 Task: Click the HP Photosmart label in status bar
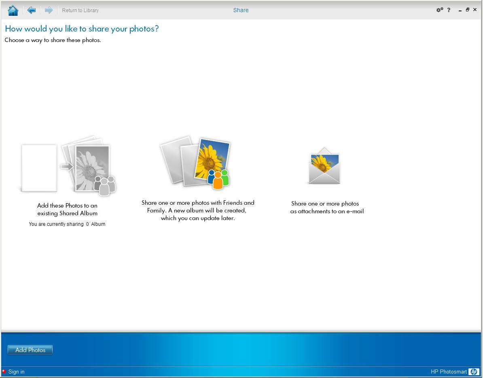click(448, 372)
